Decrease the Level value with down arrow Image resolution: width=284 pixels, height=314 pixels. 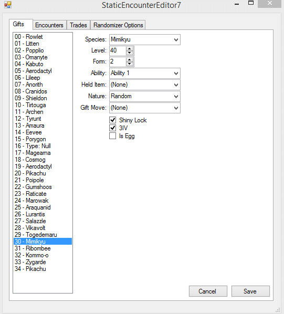click(130, 53)
